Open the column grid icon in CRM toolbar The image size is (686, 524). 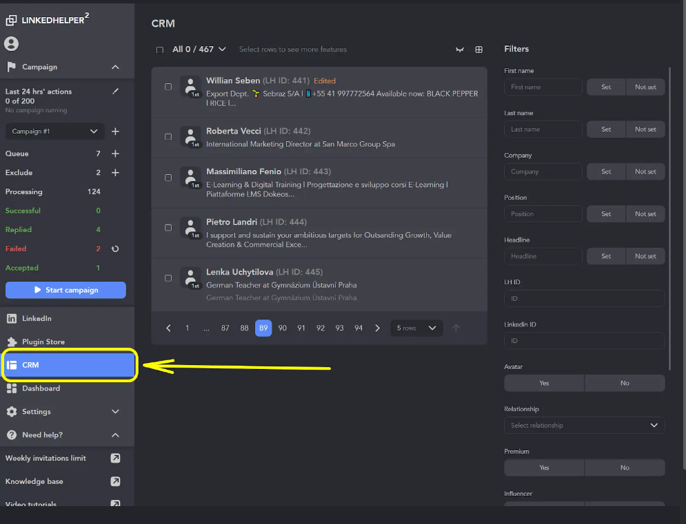click(479, 50)
